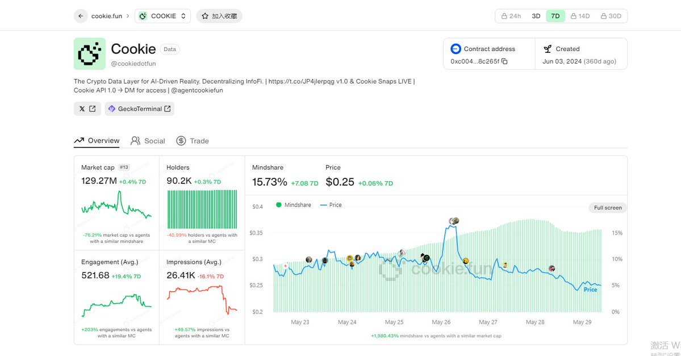This screenshot has width=681, height=356.
Task: Select the locked 14D timeframe
Action: [x=580, y=16]
